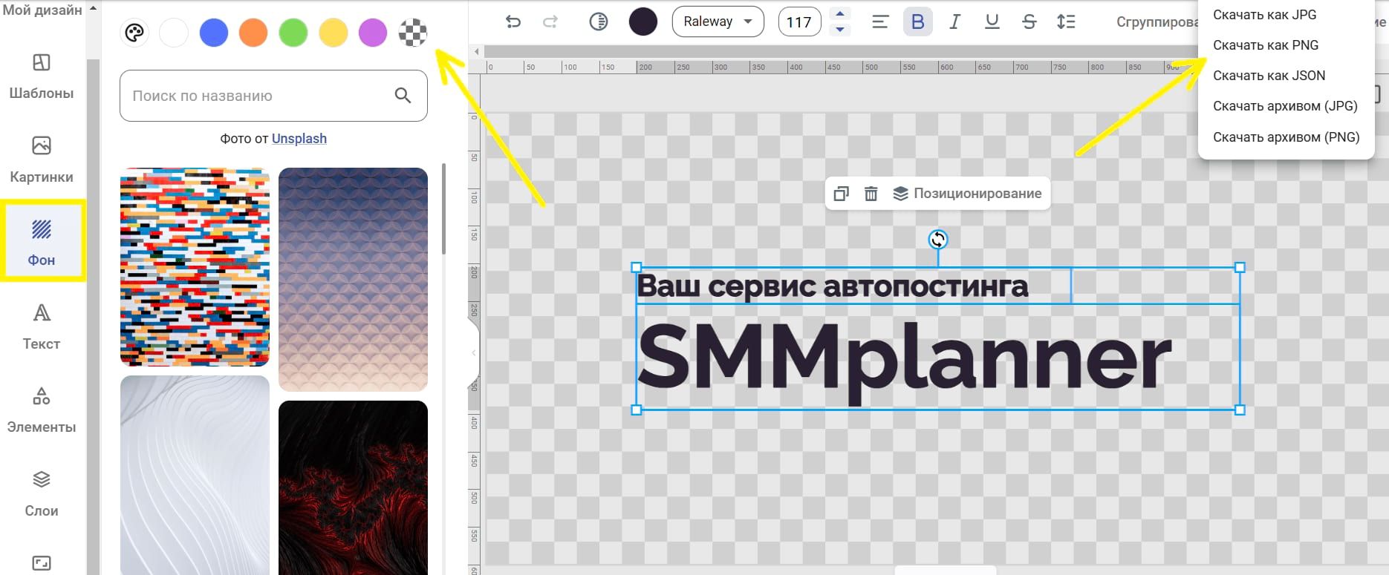Open the text alignment option
The height and width of the screenshot is (575, 1389).
880,22
